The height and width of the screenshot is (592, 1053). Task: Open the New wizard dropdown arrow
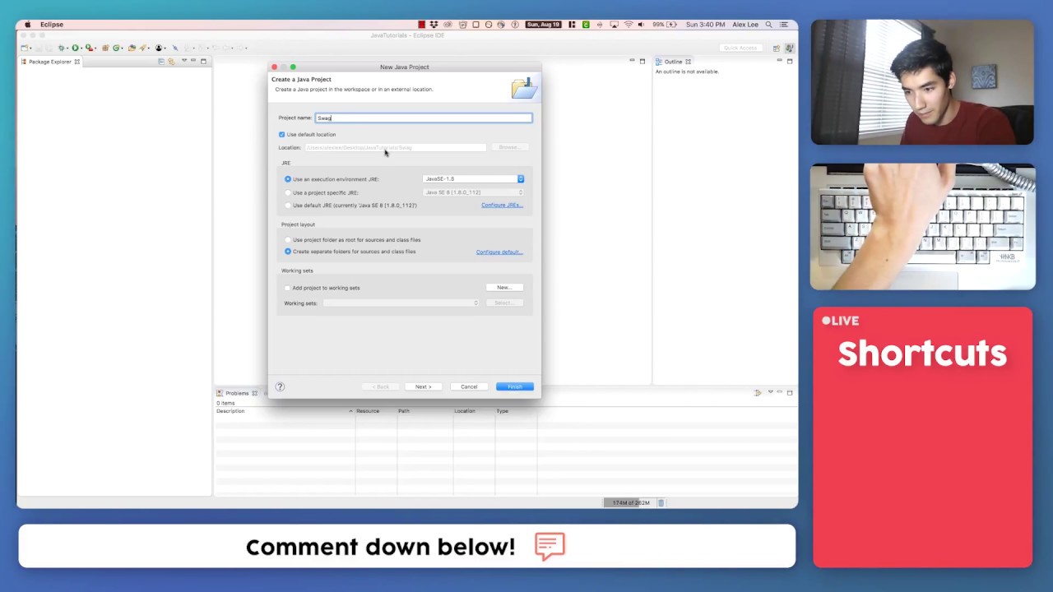point(30,49)
